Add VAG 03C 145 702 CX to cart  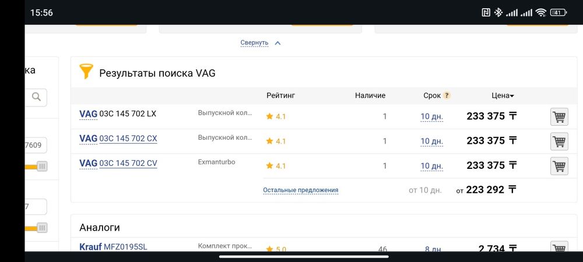[x=559, y=141]
